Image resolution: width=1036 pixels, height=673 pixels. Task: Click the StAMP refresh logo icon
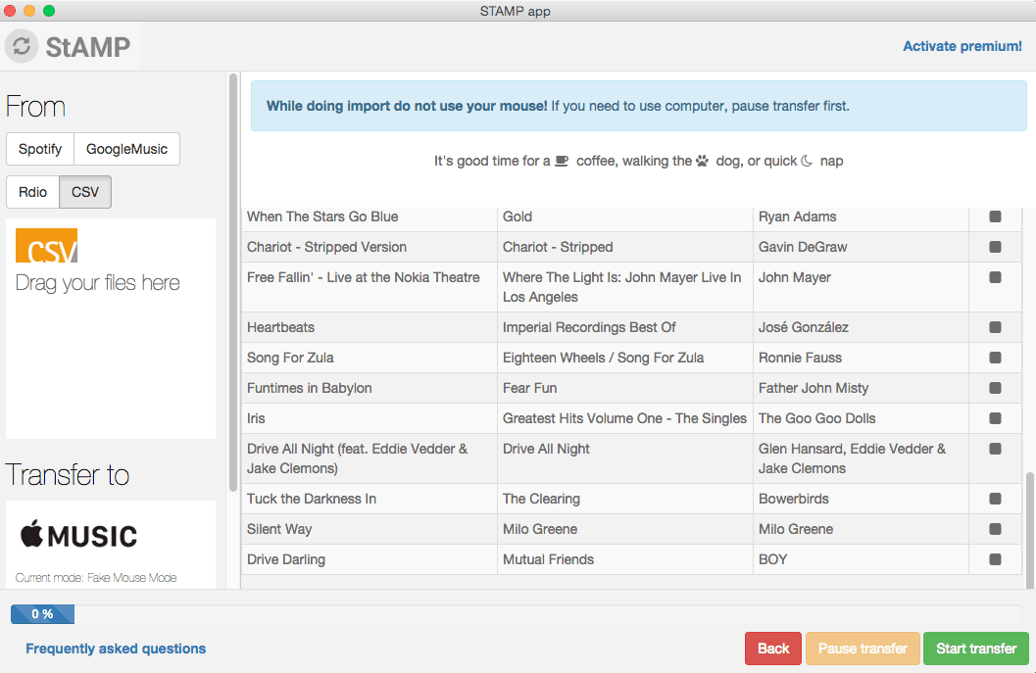22,46
